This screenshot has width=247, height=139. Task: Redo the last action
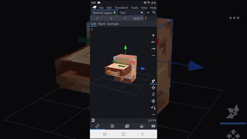pos(153,49)
